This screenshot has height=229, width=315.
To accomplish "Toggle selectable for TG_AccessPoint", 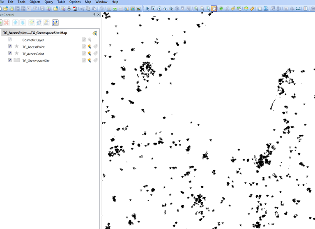I will (89, 46).
